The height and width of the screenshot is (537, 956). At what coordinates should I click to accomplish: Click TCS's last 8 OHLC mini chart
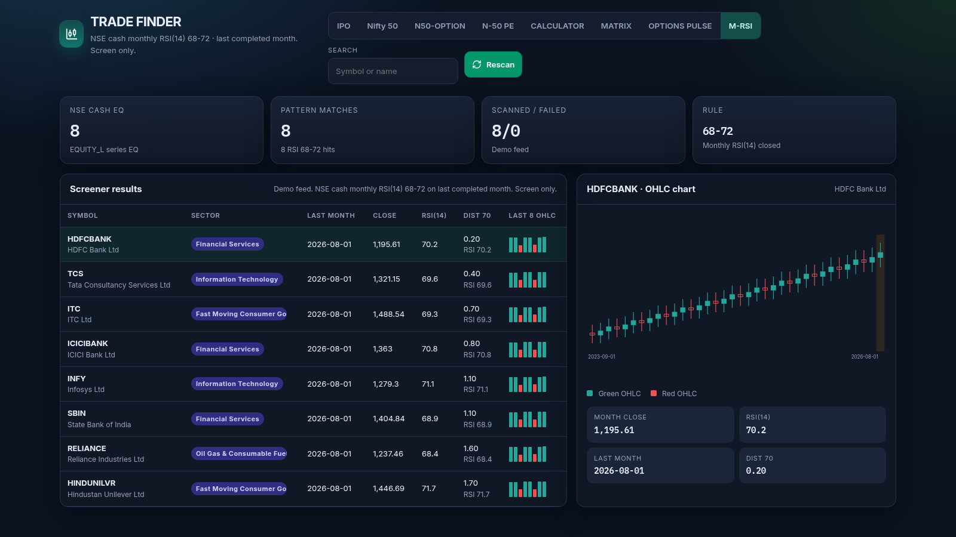click(528, 279)
